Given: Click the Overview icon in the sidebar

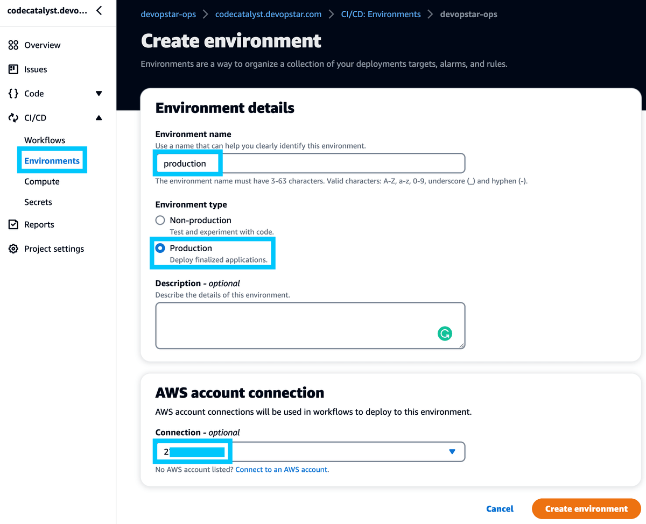Looking at the screenshot, I should (x=13, y=45).
